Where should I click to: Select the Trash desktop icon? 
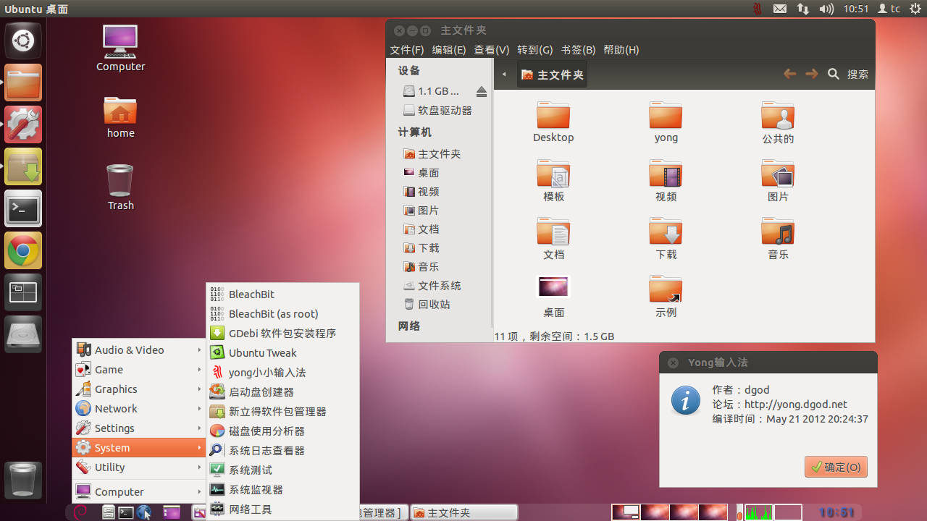click(x=120, y=187)
